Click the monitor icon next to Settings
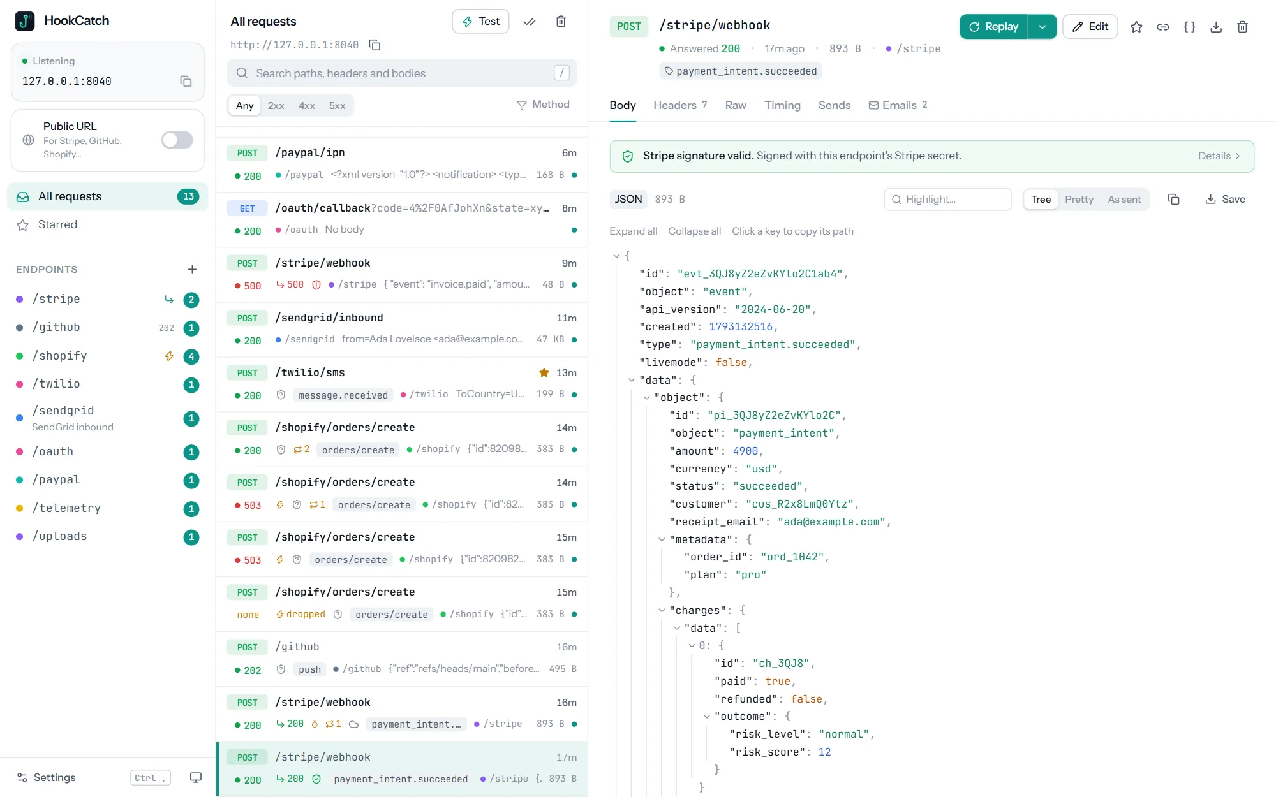Image resolution: width=1276 pixels, height=797 pixels. click(x=196, y=777)
